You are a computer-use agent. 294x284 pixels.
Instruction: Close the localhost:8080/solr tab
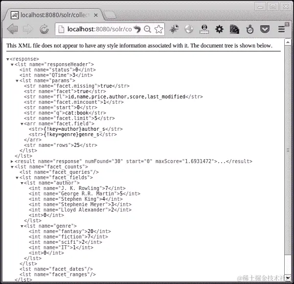[x=95, y=15]
